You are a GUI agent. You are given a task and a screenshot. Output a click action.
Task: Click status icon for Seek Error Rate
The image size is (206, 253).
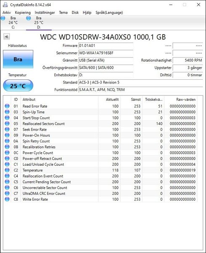[x=7, y=129]
